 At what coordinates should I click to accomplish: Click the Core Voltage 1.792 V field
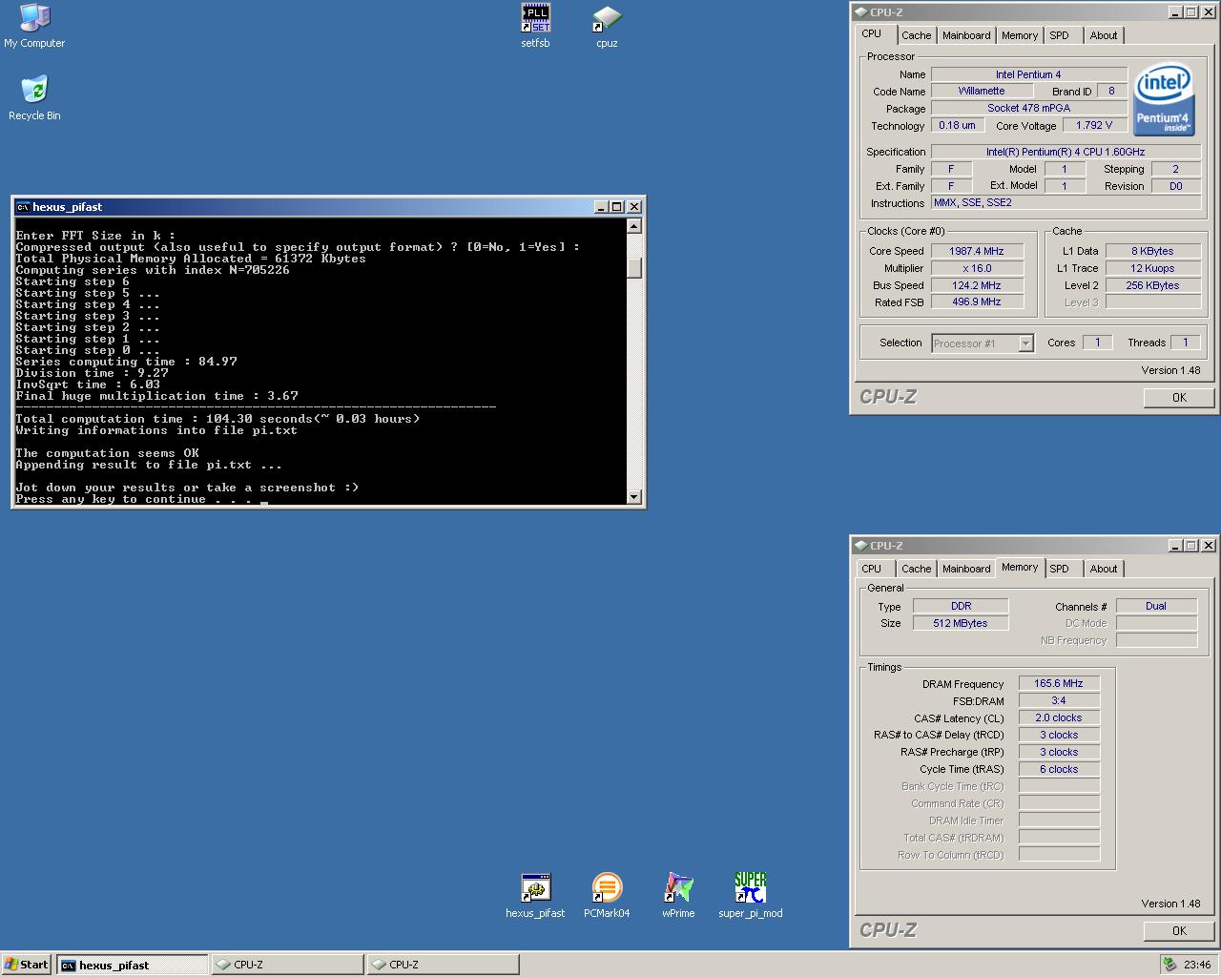pos(1094,125)
